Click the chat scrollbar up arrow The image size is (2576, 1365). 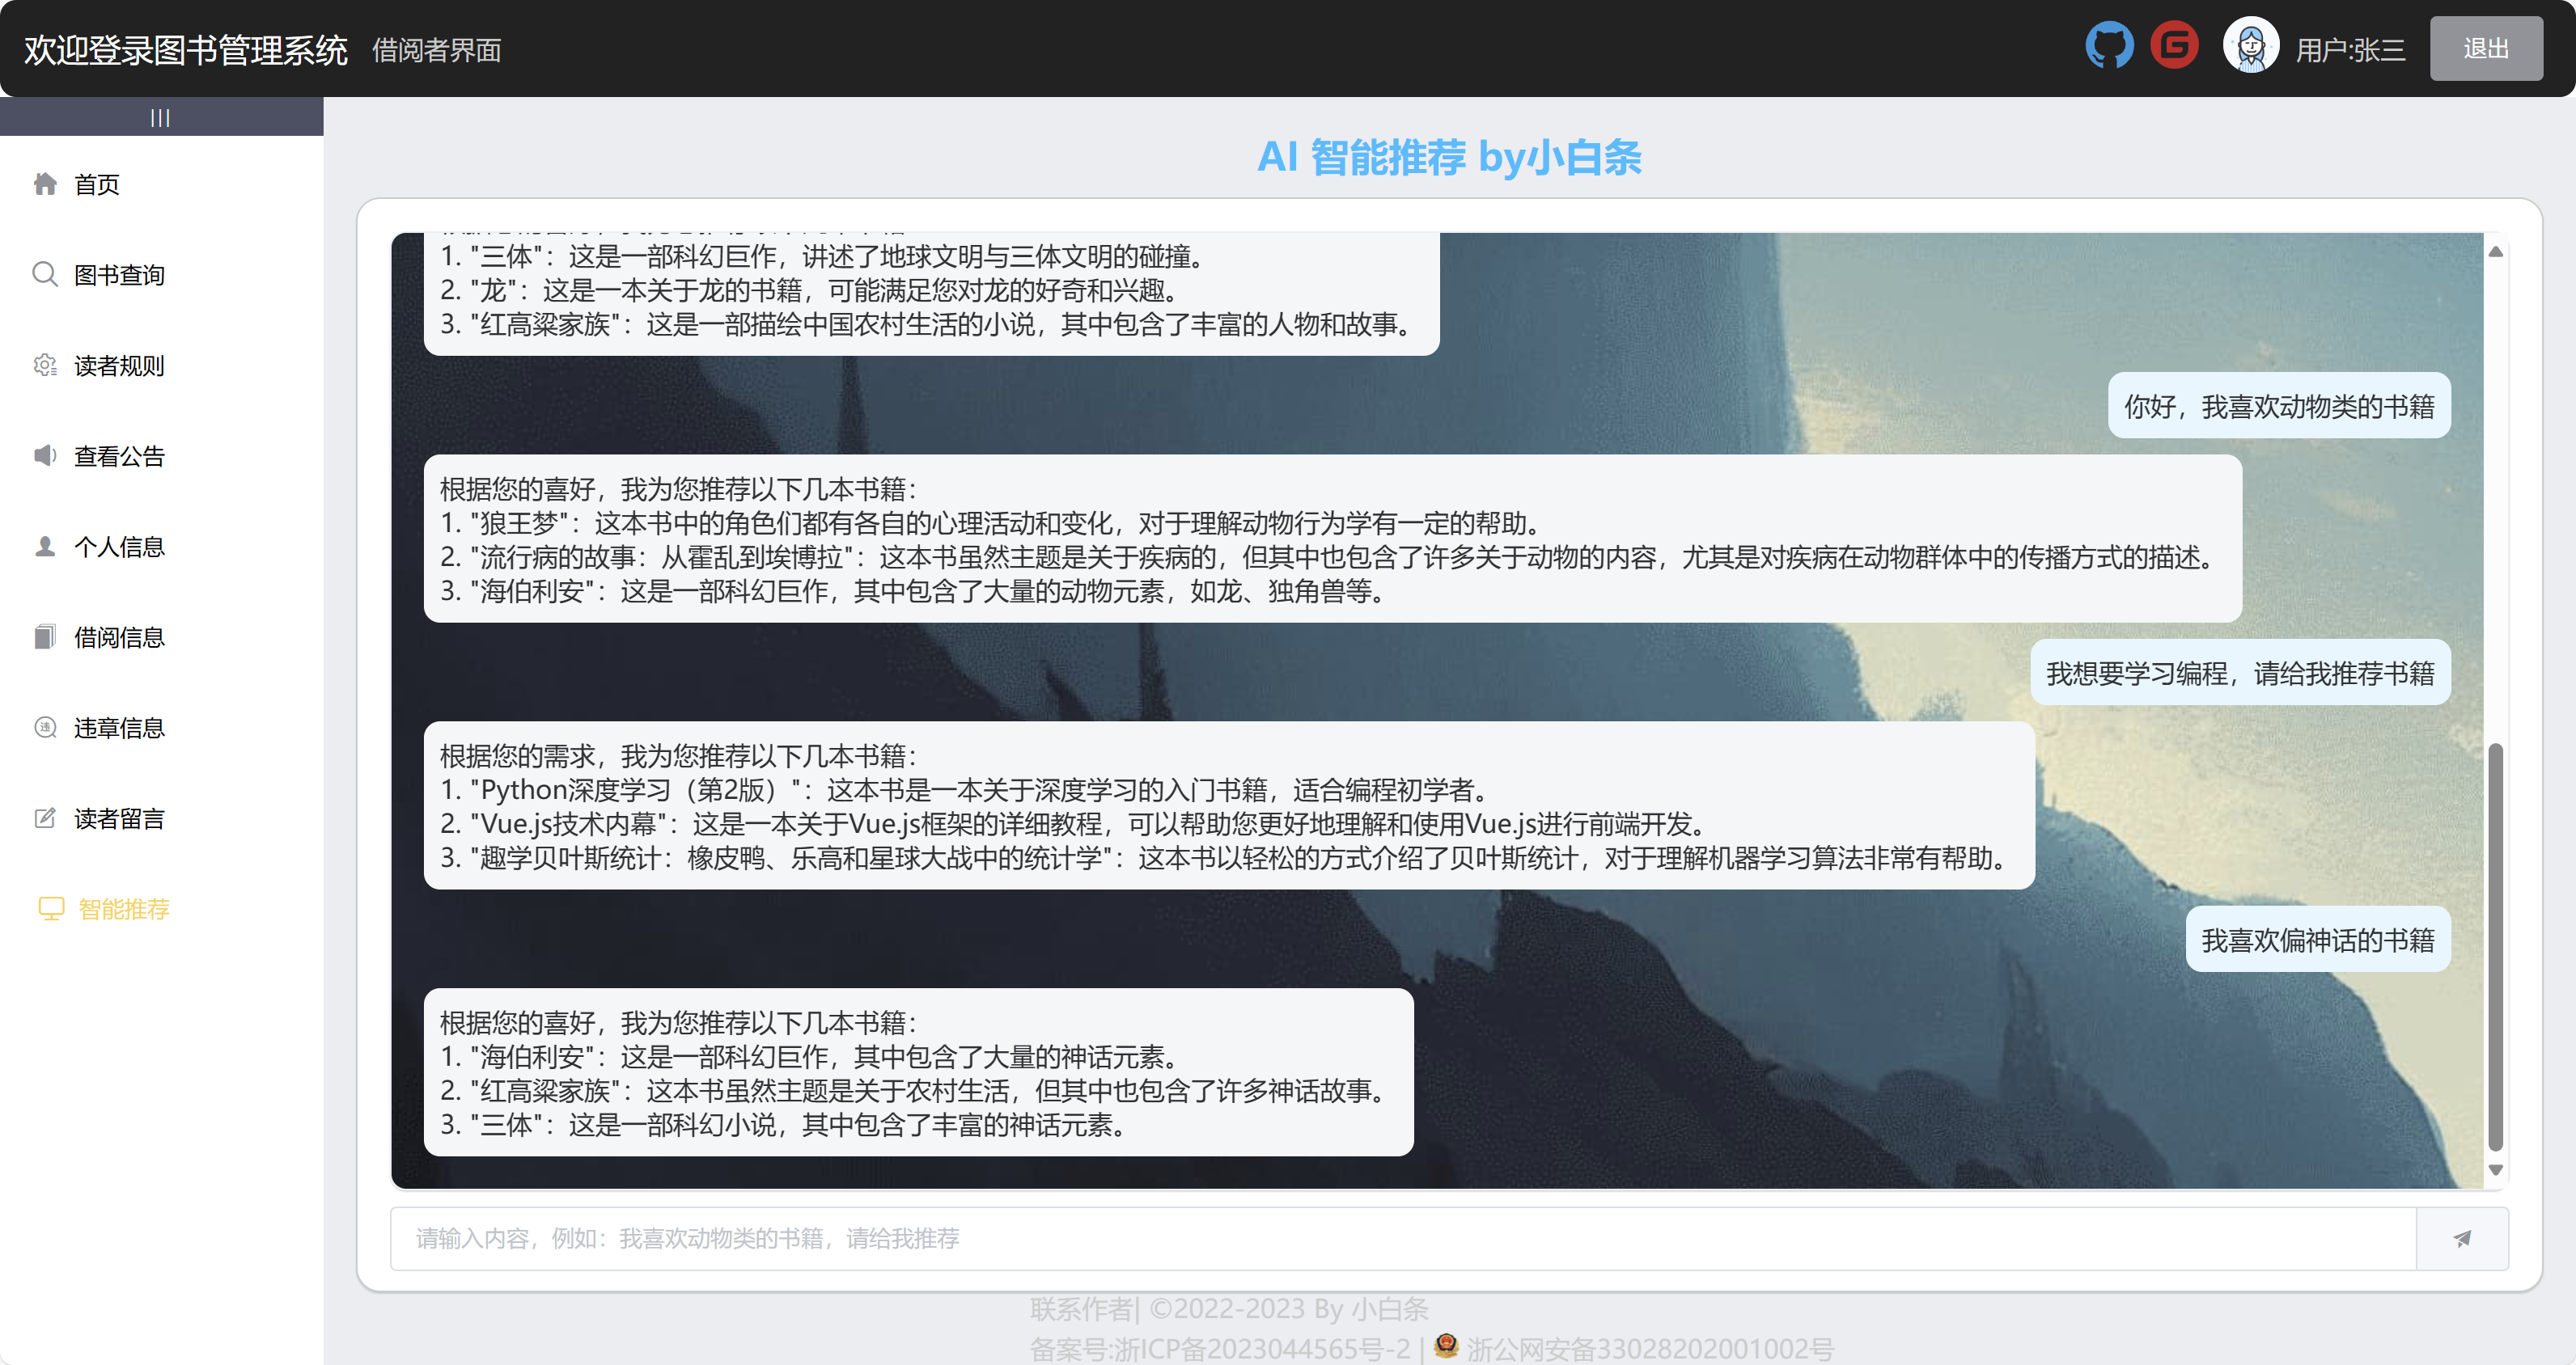(x=2495, y=251)
